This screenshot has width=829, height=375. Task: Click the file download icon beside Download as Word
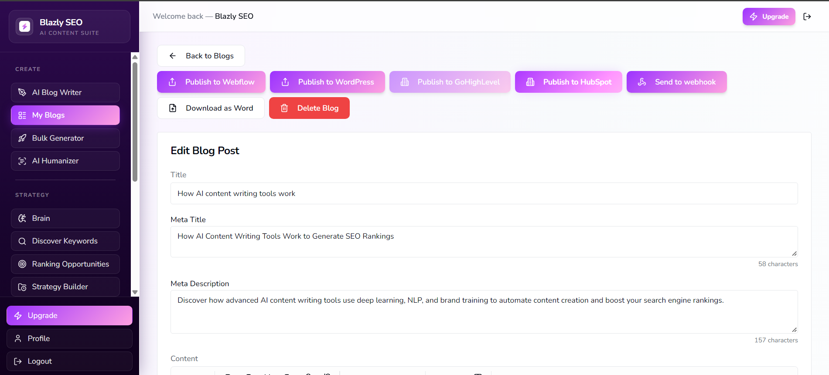click(173, 108)
